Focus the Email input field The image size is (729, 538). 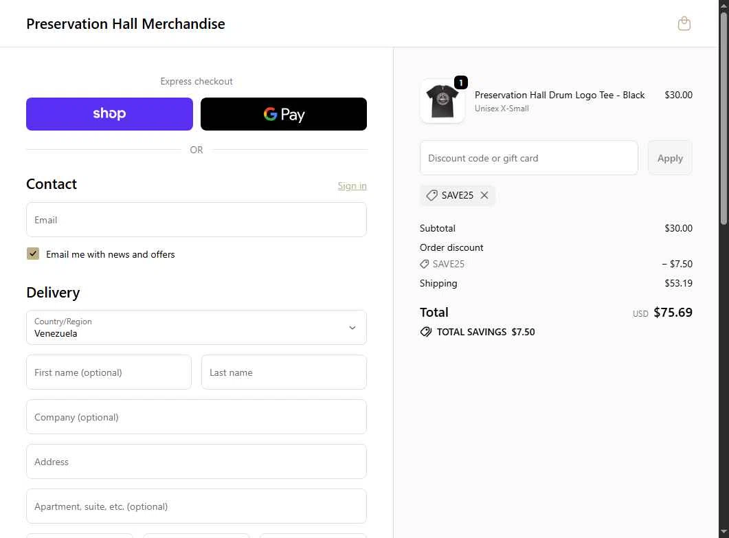197,219
